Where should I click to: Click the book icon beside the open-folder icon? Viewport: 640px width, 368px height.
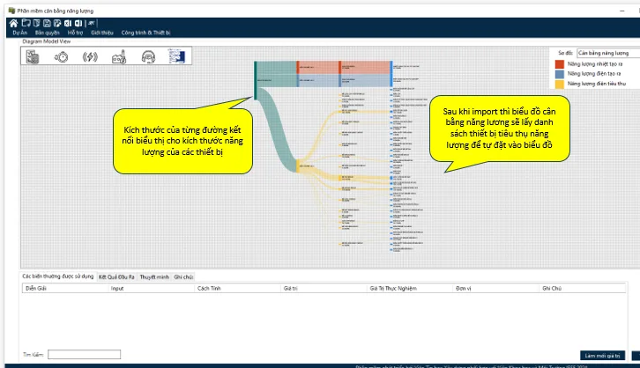(x=37, y=23)
